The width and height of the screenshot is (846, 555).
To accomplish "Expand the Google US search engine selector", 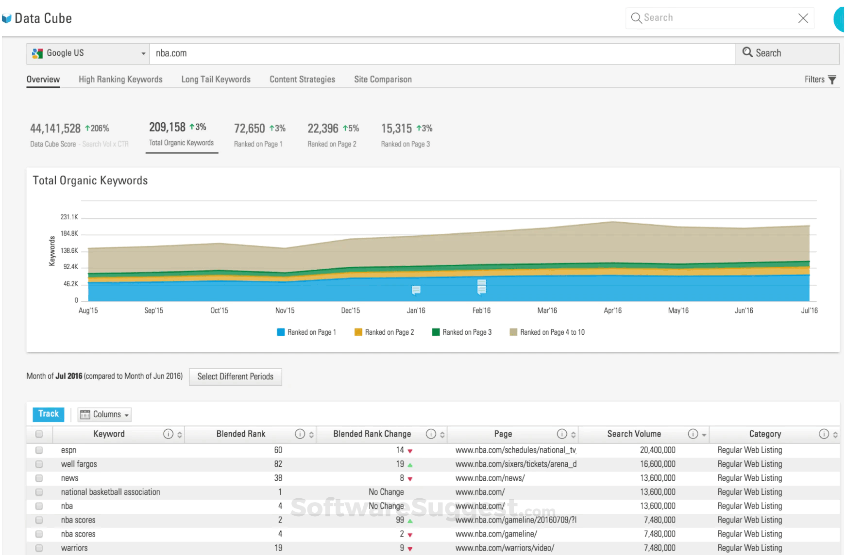I will (143, 53).
